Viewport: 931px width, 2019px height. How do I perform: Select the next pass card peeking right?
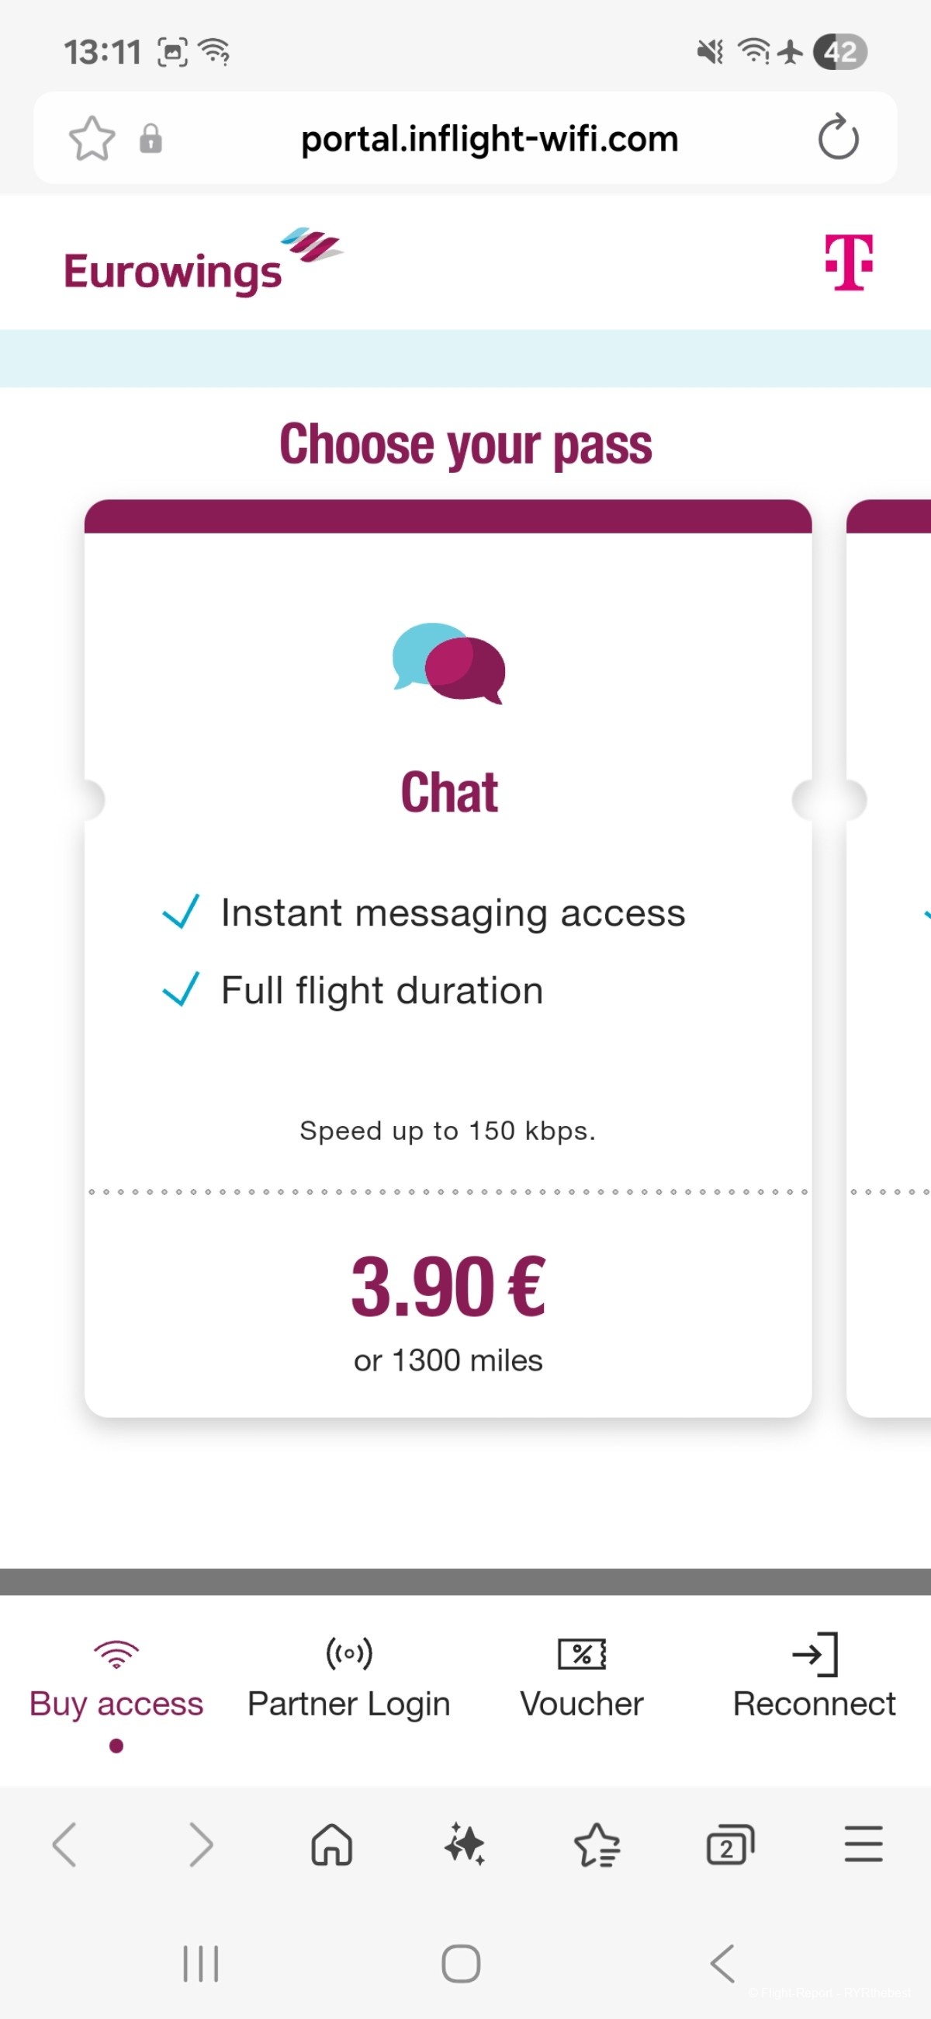coord(889,957)
